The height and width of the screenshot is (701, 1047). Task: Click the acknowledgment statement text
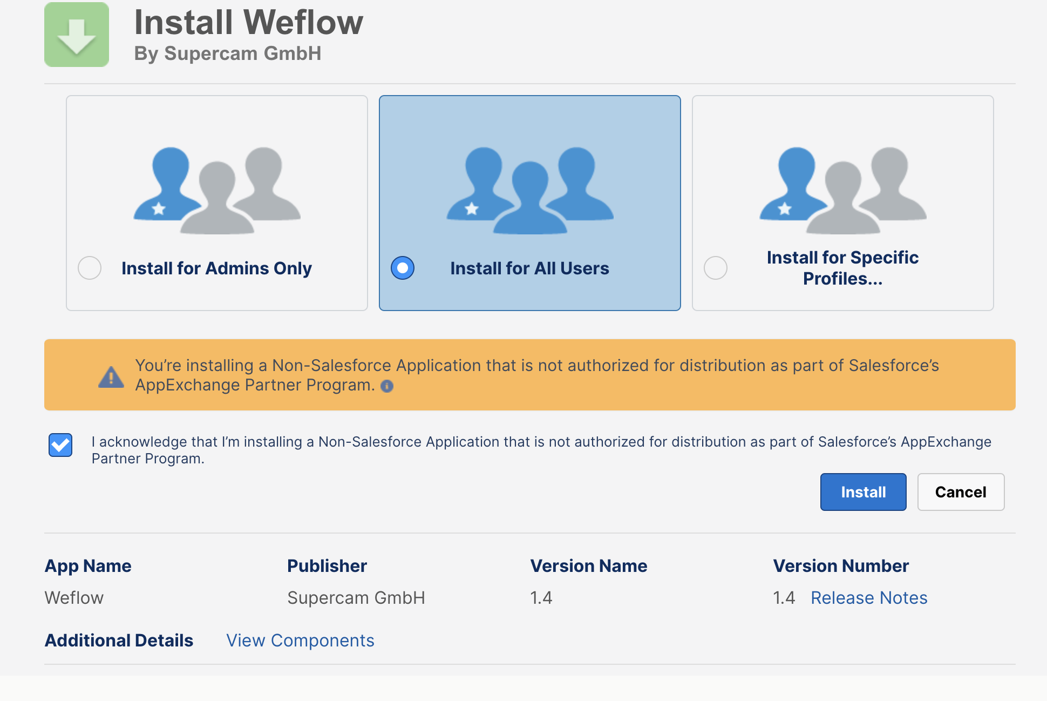[x=541, y=450]
